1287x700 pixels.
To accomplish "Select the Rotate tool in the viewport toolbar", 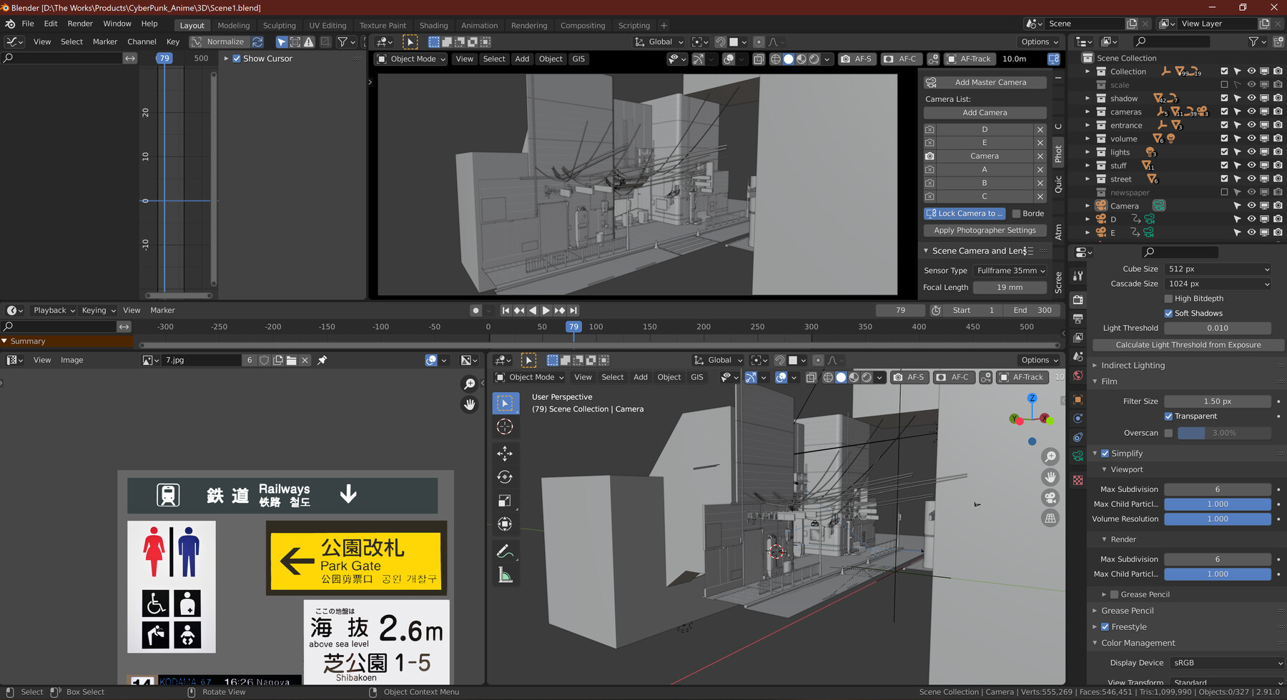I will click(506, 477).
